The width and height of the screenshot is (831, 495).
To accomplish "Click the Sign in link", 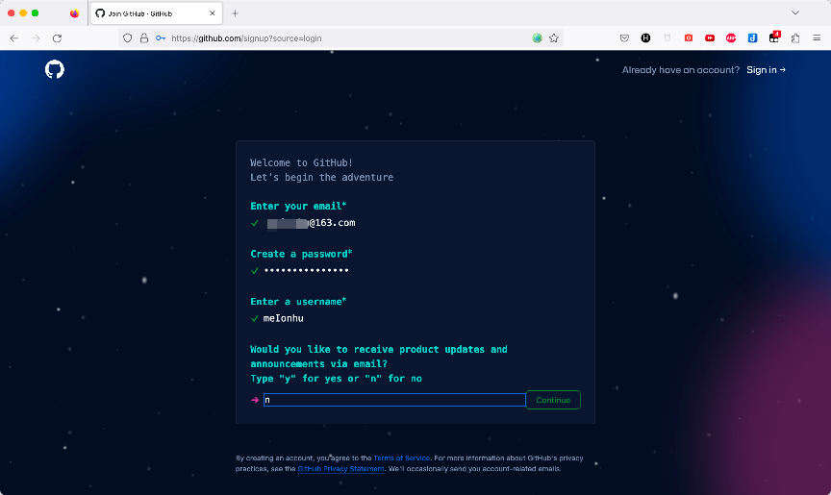I will pos(766,70).
